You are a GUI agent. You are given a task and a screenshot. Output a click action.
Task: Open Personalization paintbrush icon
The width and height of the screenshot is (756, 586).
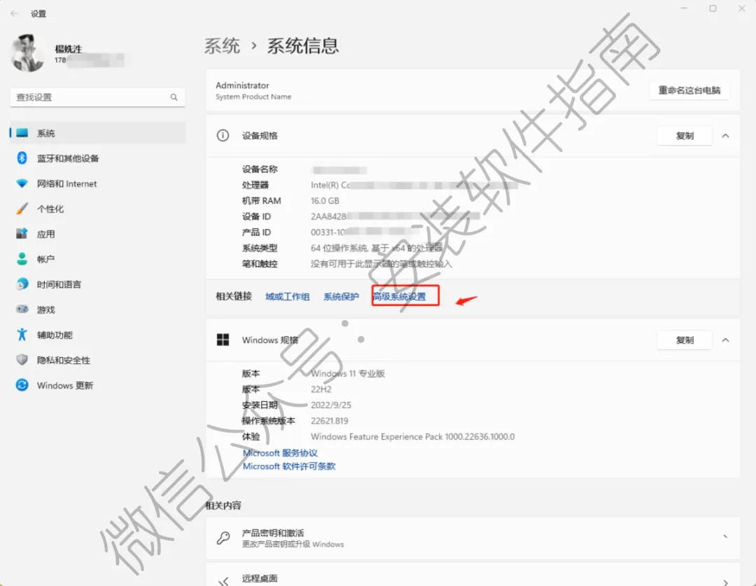(x=22, y=209)
